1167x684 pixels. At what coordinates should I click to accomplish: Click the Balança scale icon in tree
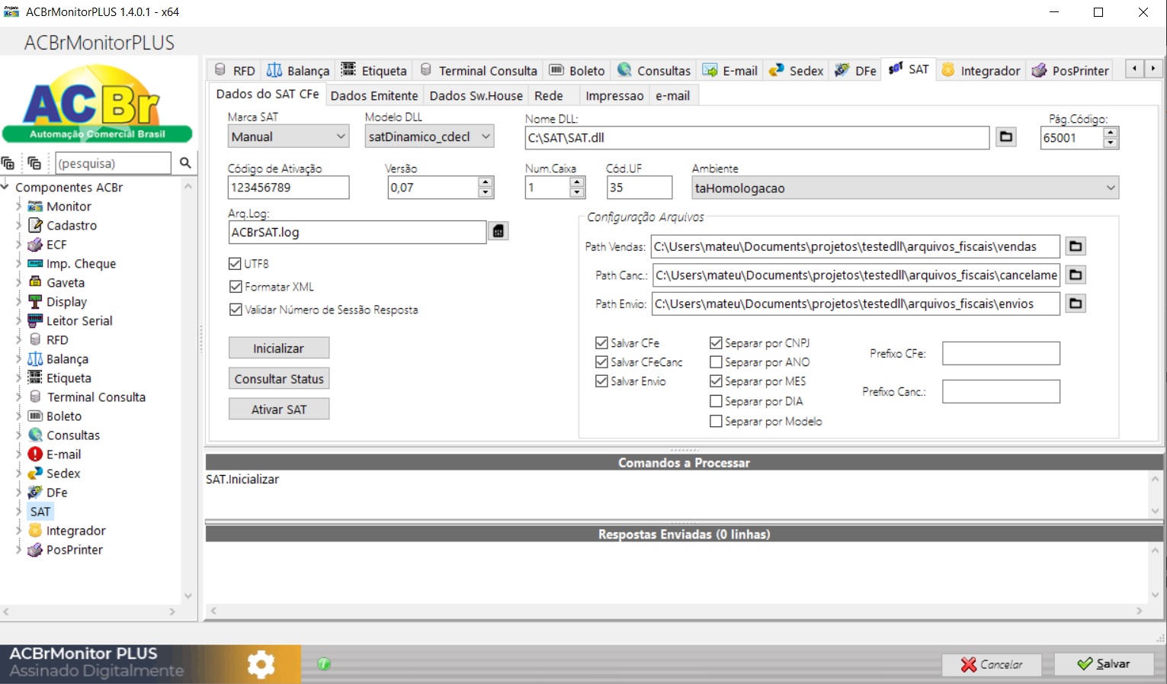click(35, 359)
